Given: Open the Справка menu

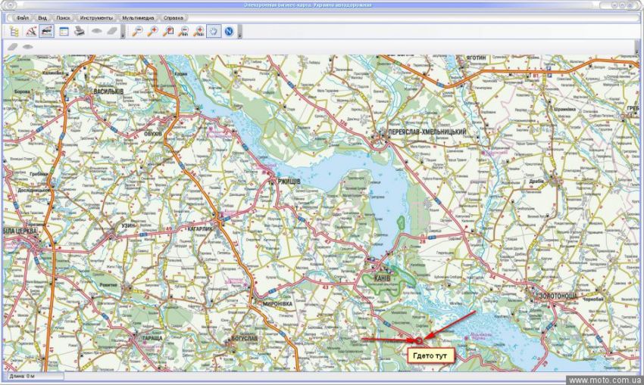Looking at the screenshot, I should point(174,17).
